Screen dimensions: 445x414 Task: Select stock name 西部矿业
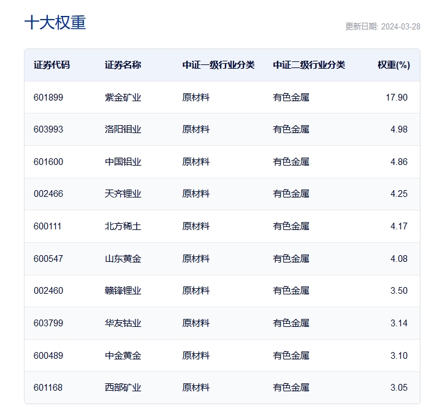pyautogui.click(x=123, y=388)
